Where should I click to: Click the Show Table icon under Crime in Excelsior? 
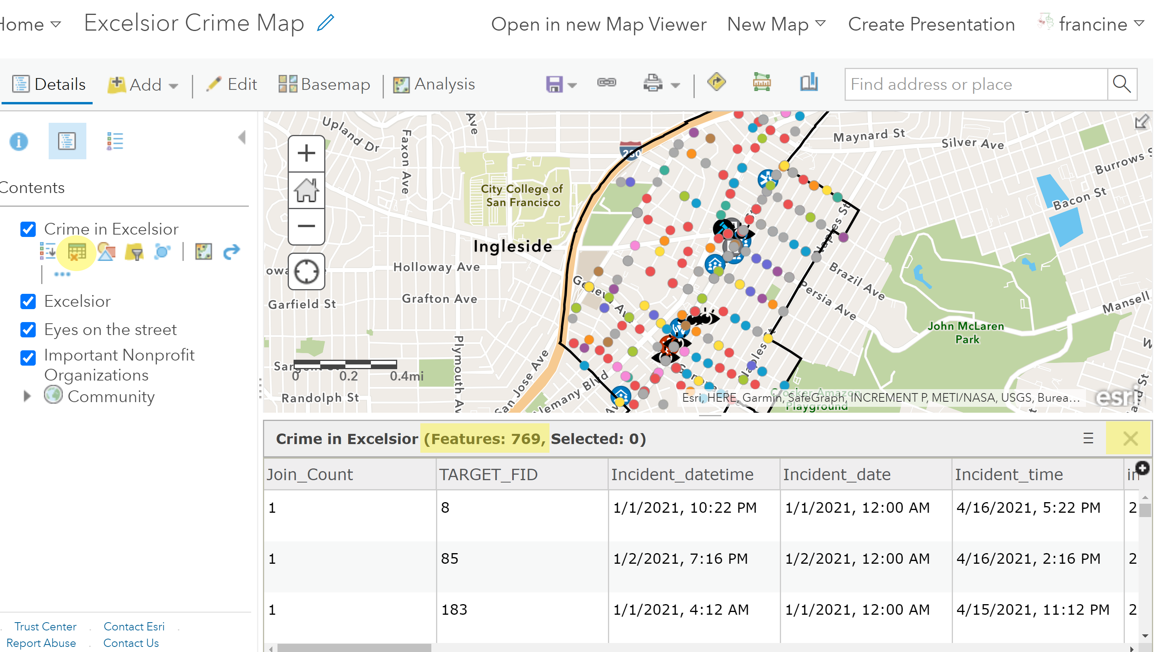77,252
